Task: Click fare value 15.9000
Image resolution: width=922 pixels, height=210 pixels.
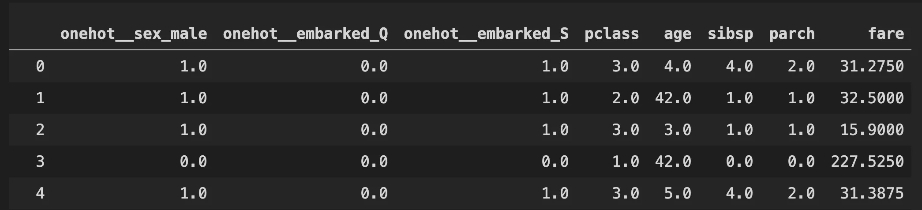Action: [x=872, y=130]
